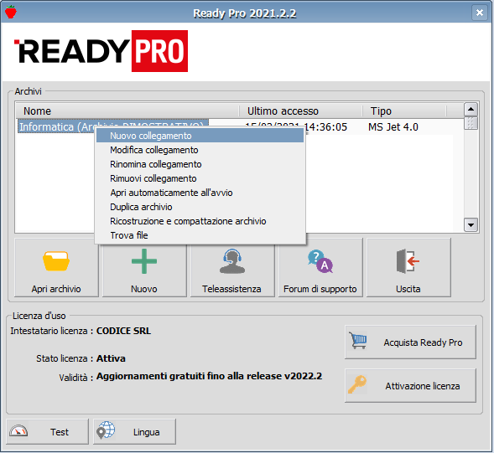Select Ricostruzione e compattazione archivio
This screenshot has width=494, height=453.
click(x=200, y=221)
